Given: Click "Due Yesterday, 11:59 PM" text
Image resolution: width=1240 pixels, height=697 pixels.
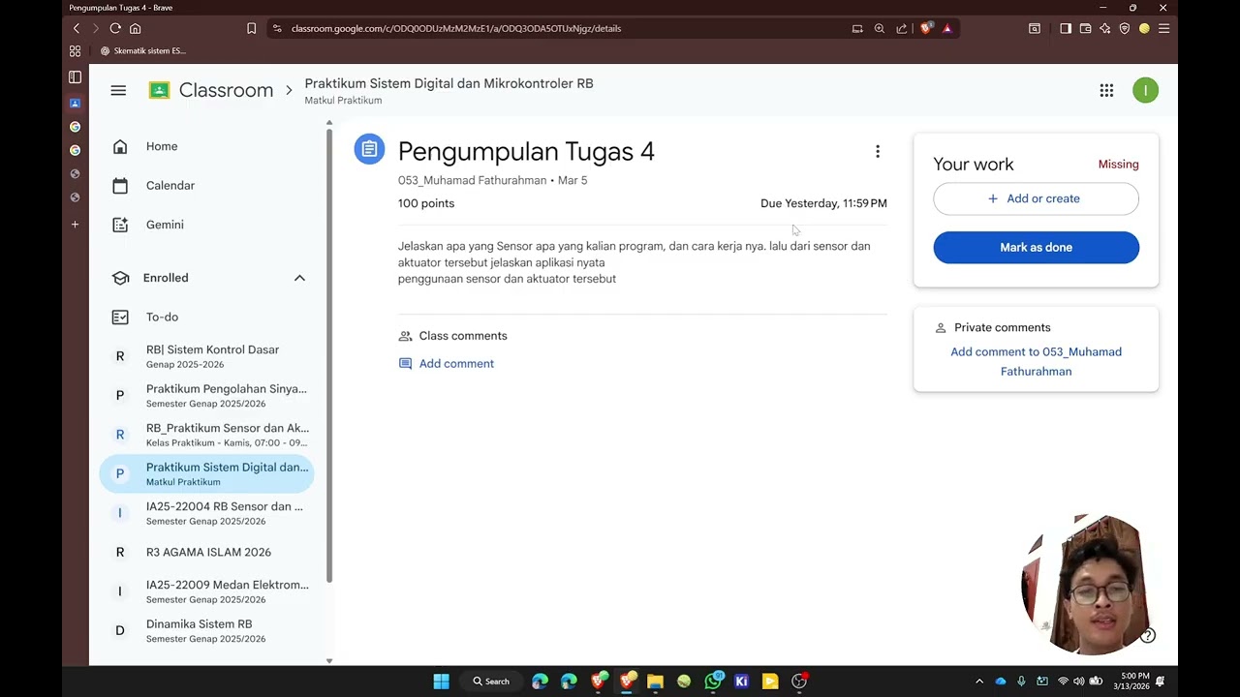Looking at the screenshot, I should (823, 203).
